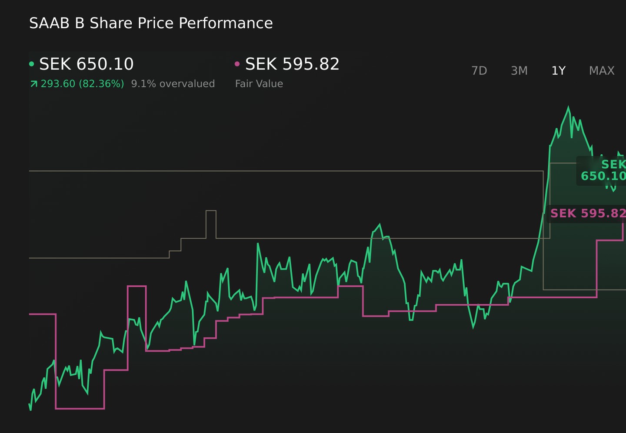Click the SEK 595.82 fair value amount
The image size is (626, 433).
[292, 64]
